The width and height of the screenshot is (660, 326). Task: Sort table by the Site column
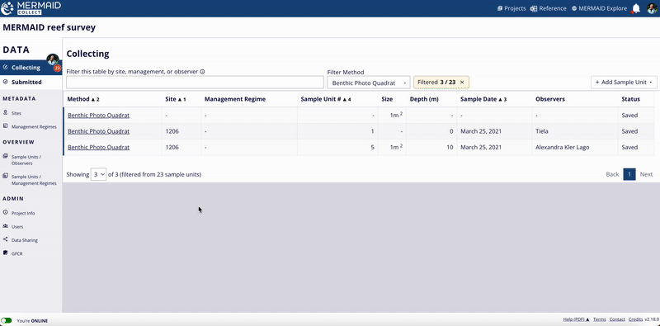tap(176, 99)
